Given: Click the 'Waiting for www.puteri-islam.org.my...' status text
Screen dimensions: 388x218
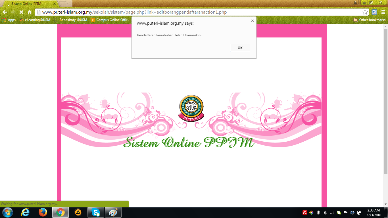Looking at the screenshot, I should [x=30, y=204].
